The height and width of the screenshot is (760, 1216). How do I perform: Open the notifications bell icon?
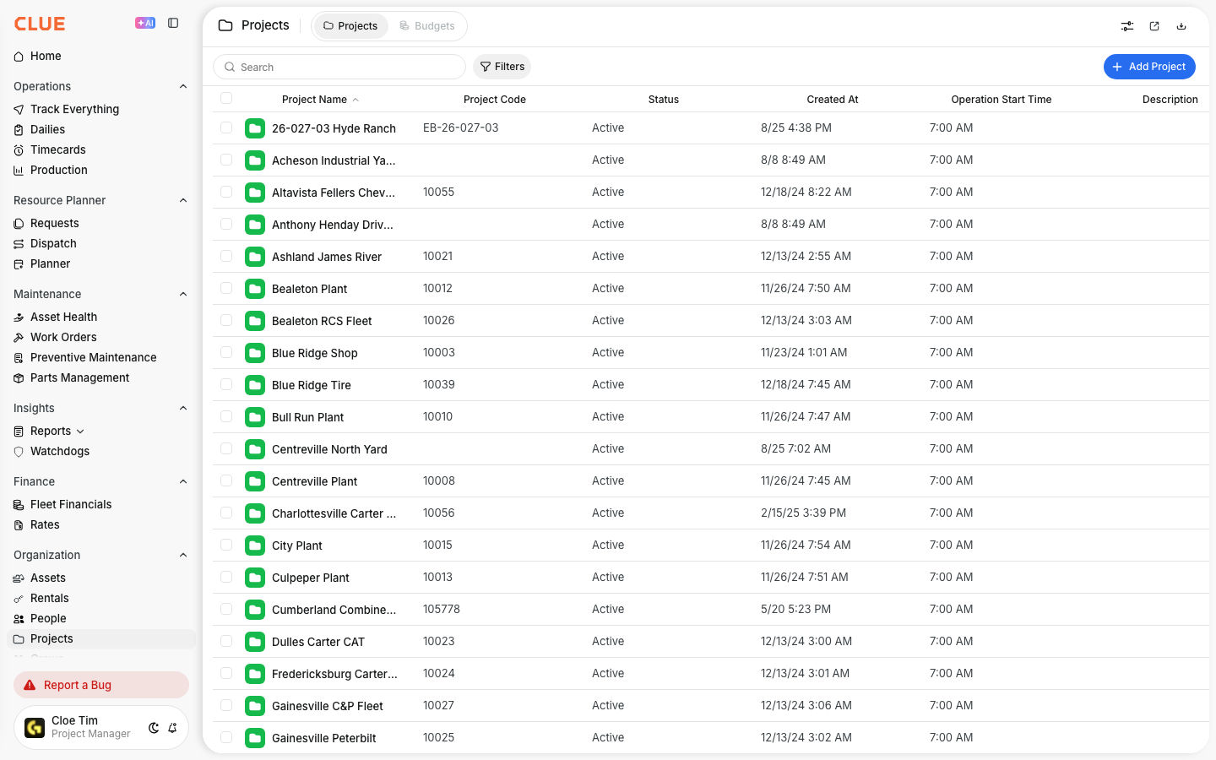pos(172,728)
